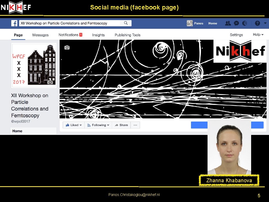Open the Messenger chat icon
The image size is (269, 202).
point(236,23)
